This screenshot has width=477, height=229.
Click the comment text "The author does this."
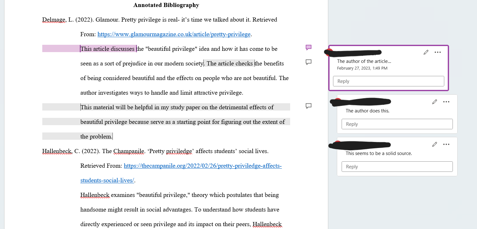pos(367,111)
